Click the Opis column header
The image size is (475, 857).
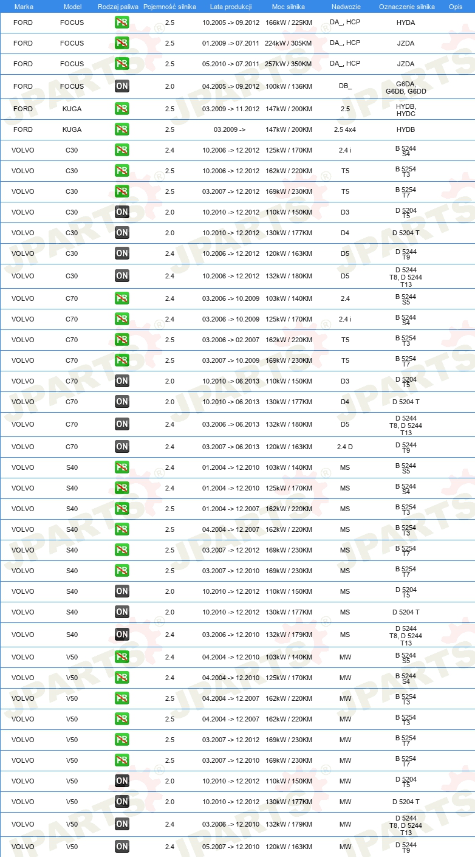(x=455, y=6)
